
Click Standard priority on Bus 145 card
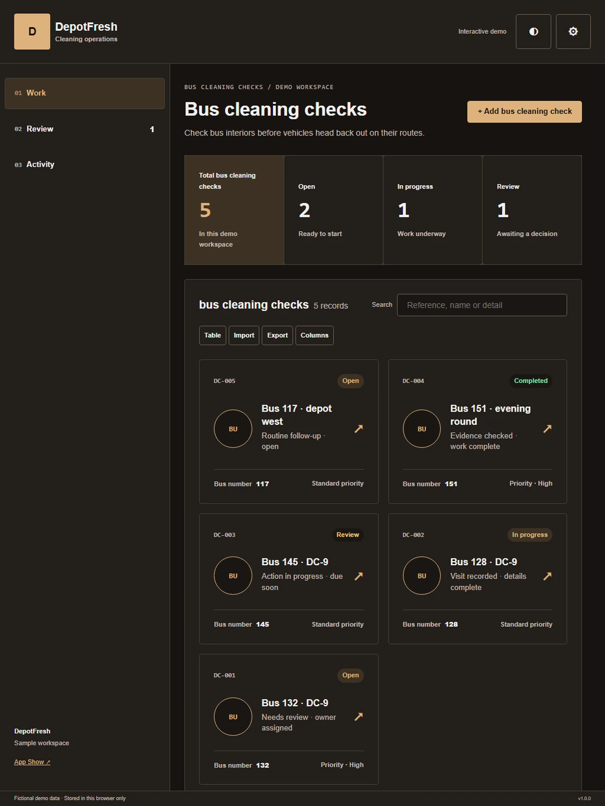coord(337,625)
